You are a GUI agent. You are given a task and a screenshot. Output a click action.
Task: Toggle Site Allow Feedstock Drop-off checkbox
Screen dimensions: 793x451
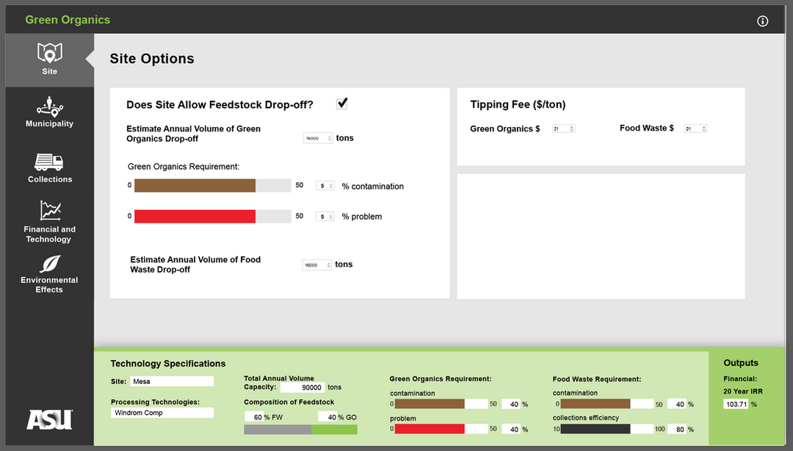(342, 104)
